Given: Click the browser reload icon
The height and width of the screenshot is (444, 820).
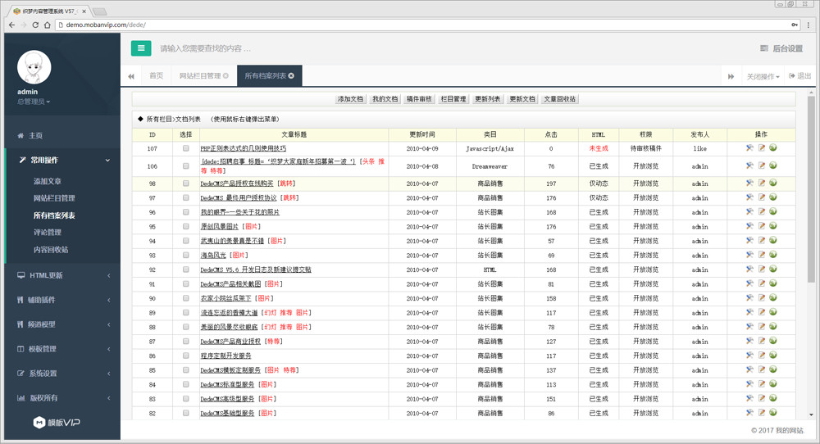Looking at the screenshot, I should pos(35,25).
